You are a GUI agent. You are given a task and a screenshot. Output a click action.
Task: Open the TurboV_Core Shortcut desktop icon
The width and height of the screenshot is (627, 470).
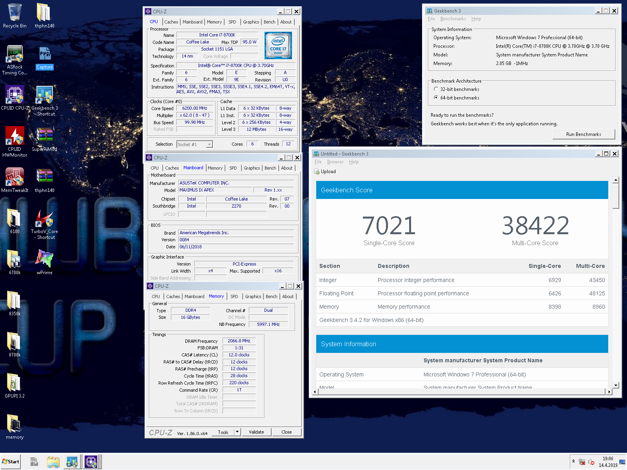[44, 224]
